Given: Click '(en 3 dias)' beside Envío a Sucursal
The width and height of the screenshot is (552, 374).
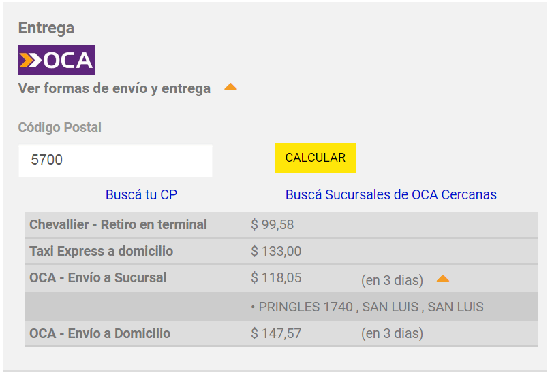Looking at the screenshot, I should (392, 280).
